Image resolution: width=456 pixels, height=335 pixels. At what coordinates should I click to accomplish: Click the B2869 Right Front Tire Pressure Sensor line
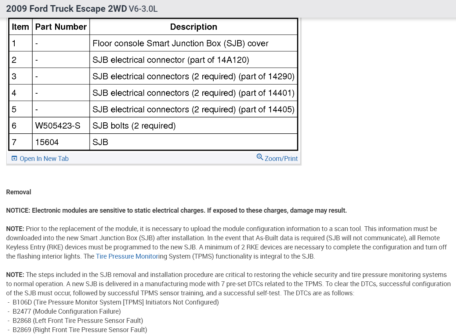(80, 330)
